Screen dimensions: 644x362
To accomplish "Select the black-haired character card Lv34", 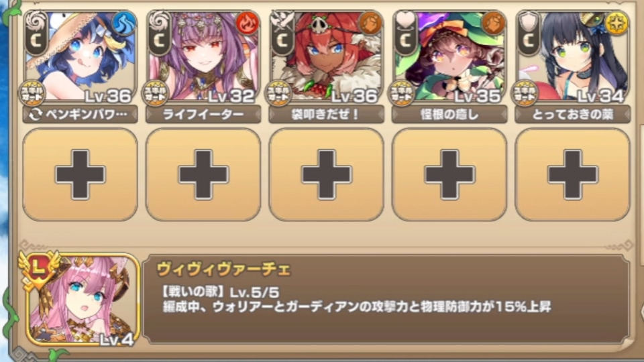I will pos(572,56).
